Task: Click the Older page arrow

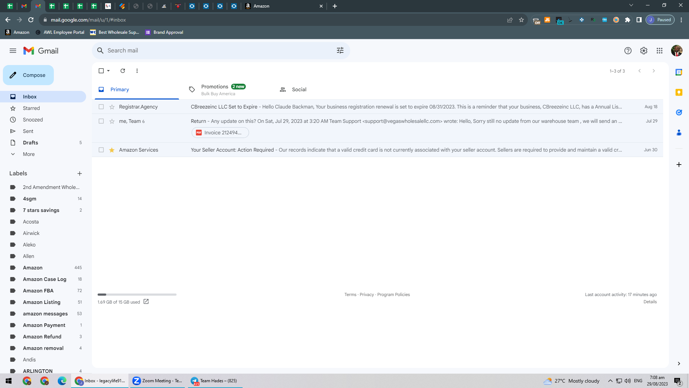Action: click(x=654, y=71)
